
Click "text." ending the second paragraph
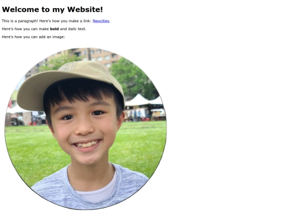(x=82, y=29)
